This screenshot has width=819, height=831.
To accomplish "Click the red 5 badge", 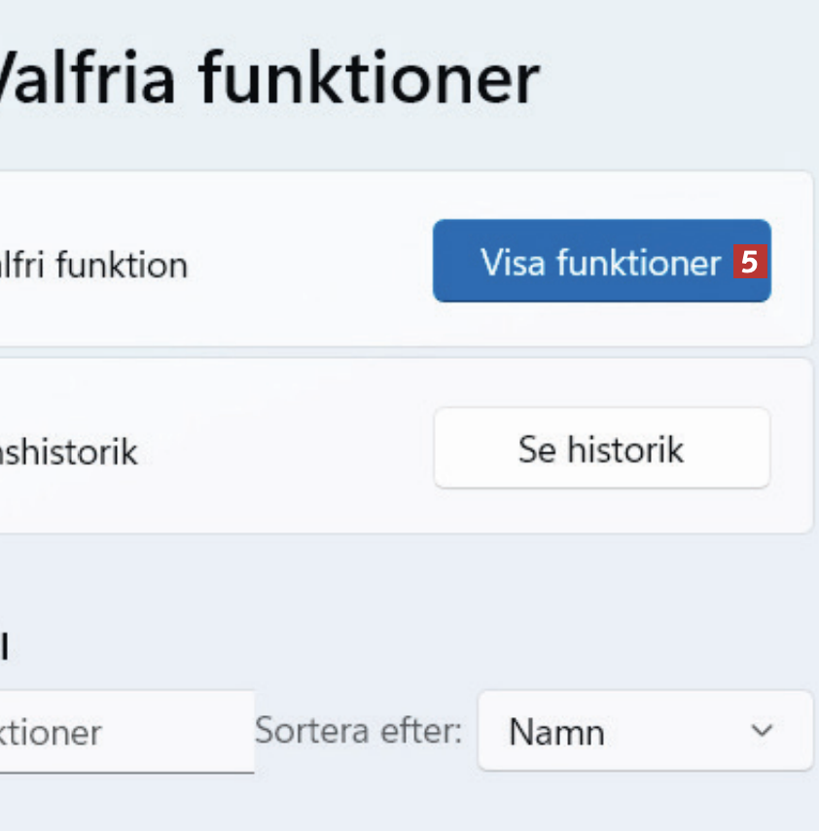I will coord(749,262).
